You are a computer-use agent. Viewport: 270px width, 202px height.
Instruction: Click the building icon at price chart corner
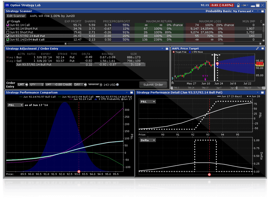[x=172, y=82]
